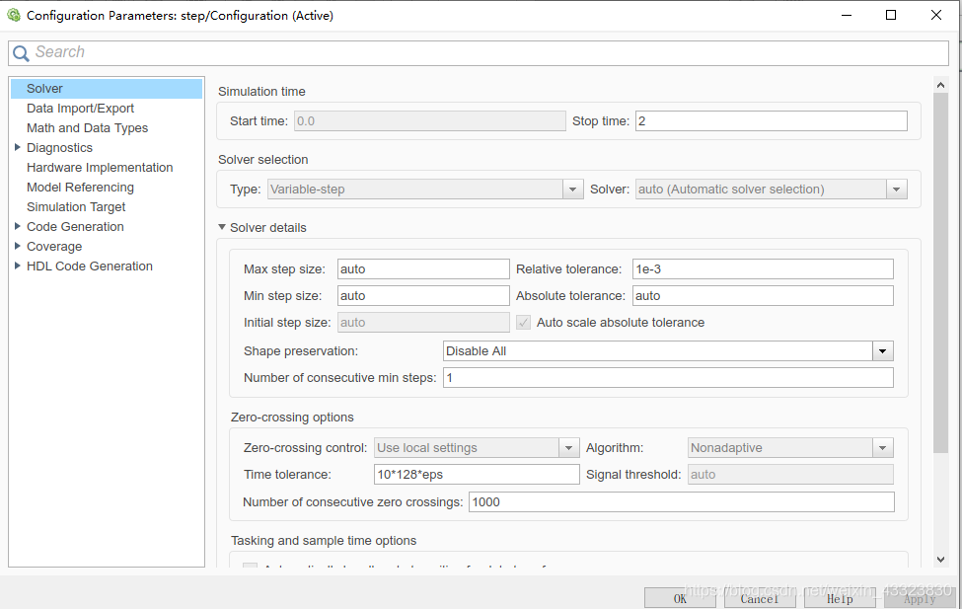
Task: Open the HDL Code Generation pane
Action: [x=90, y=266]
